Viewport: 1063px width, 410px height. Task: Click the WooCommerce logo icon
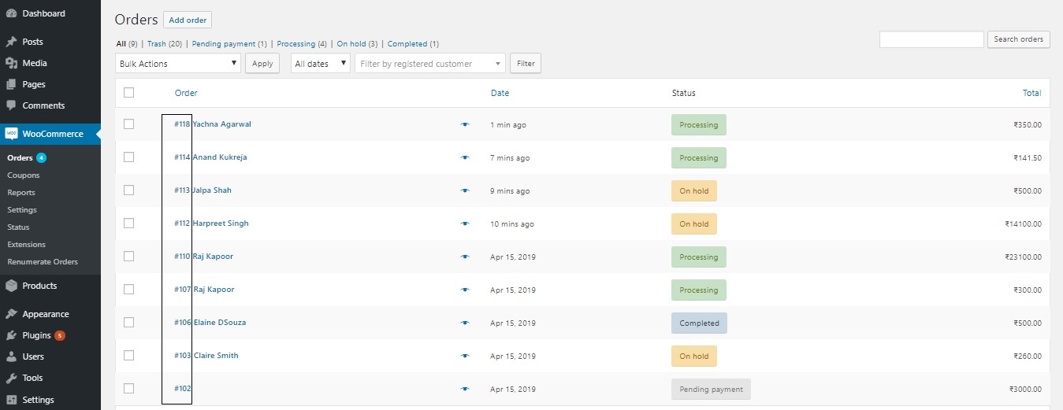pyautogui.click(x=11, y=134)
